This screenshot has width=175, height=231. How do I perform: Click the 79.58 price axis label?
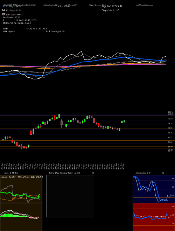coord(170,142)
